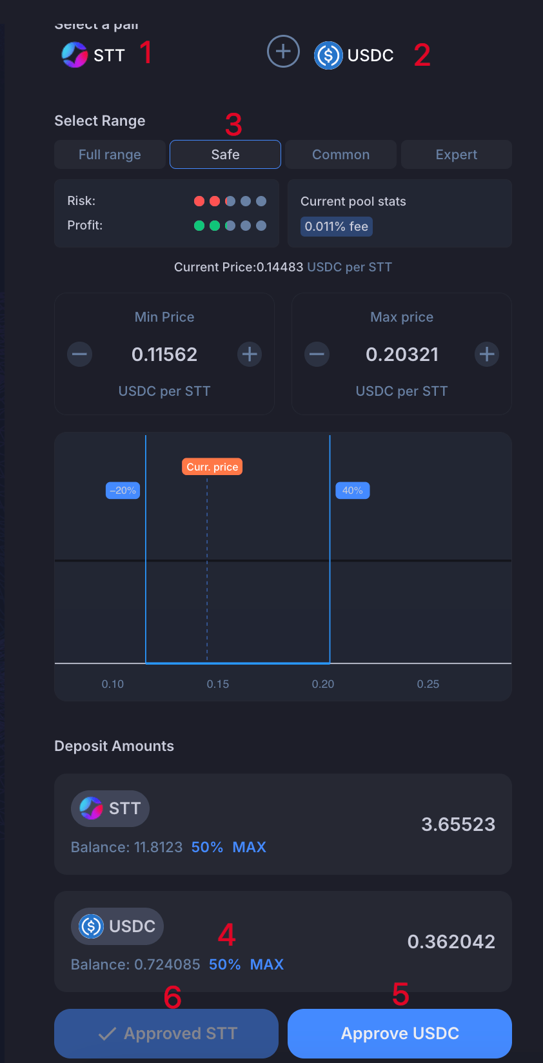543x1063 pixels.
Task: Use 50% of USDC balance
Action: [x=224, y=964]
